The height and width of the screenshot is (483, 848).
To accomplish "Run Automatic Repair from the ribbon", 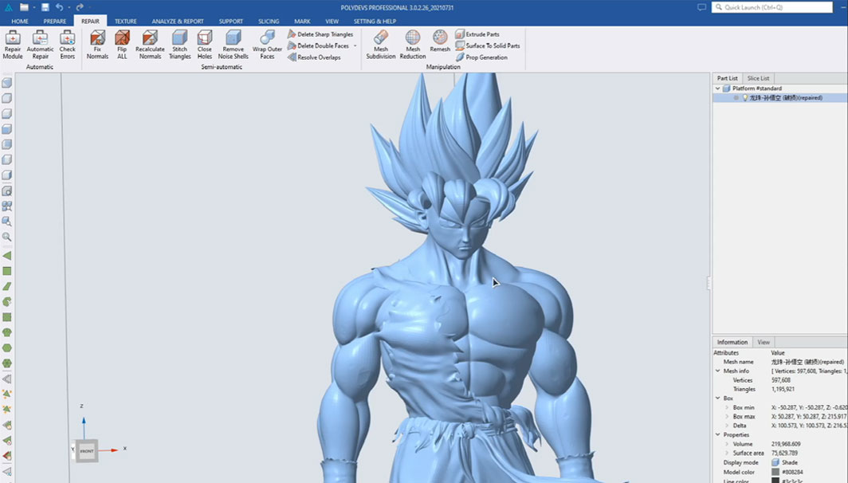I will click(40, 45).
